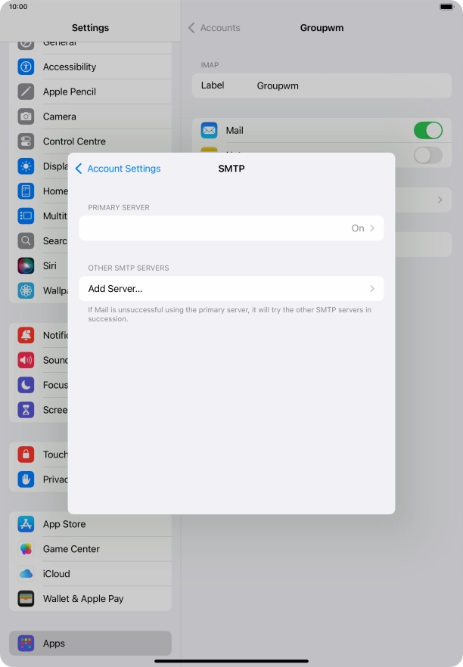Select Apps in the settings sidebar

90,644
